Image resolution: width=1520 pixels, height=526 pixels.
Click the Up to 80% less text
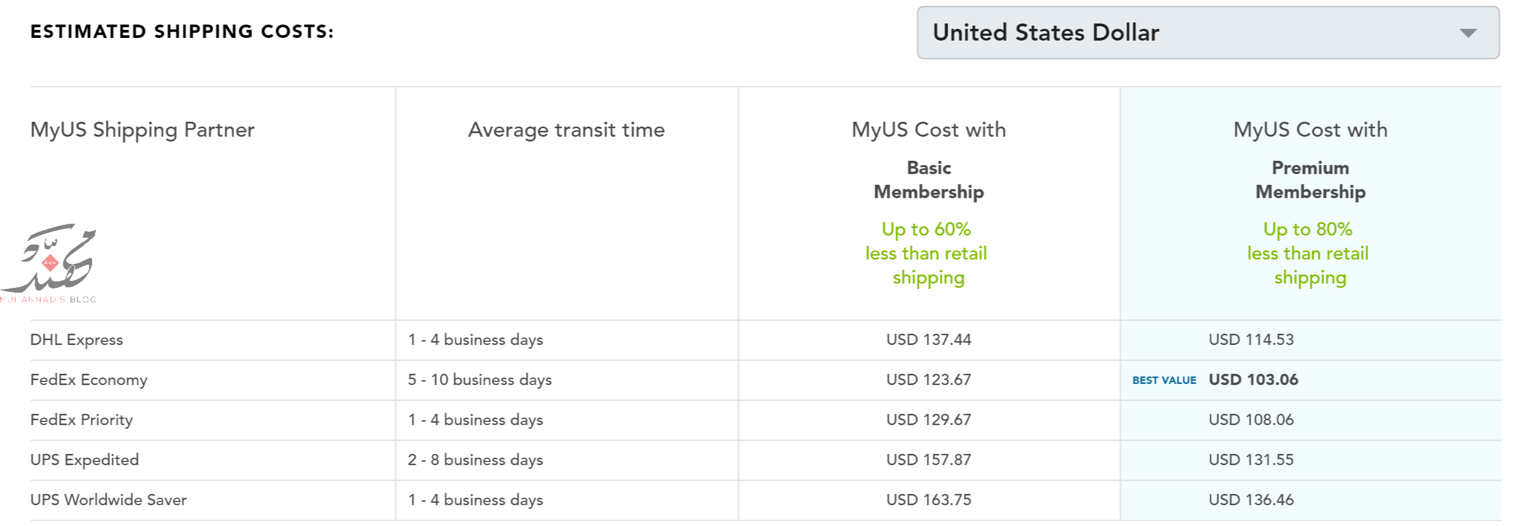[x=1308, y=253]
